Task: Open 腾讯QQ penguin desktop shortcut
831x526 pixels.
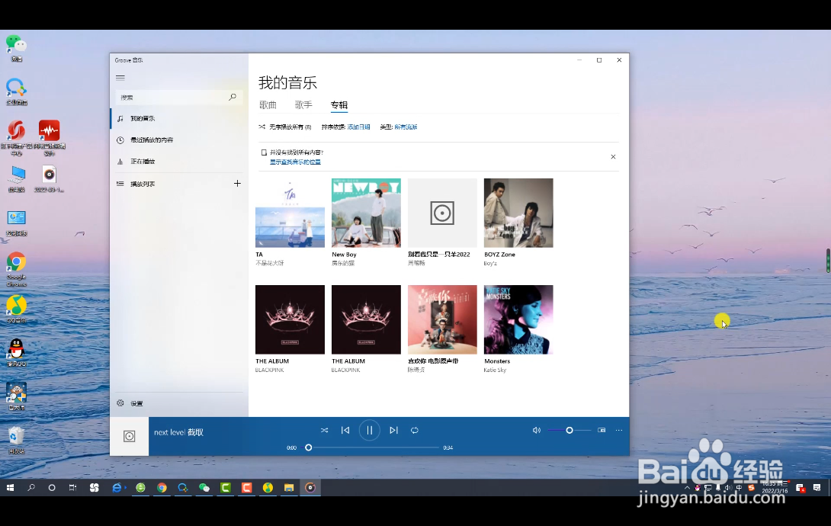Action: click(17, 353)
